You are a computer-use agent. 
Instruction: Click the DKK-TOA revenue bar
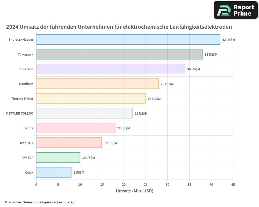coord(69,143)
